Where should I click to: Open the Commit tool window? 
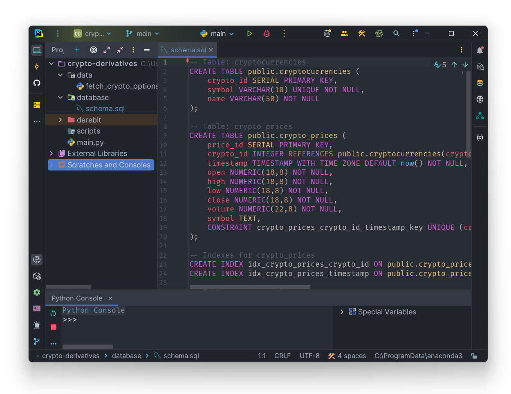[x=37, y=67]
